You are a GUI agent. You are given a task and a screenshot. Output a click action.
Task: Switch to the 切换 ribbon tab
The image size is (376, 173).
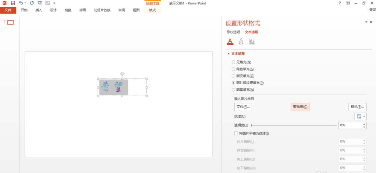tap(68, 10)
